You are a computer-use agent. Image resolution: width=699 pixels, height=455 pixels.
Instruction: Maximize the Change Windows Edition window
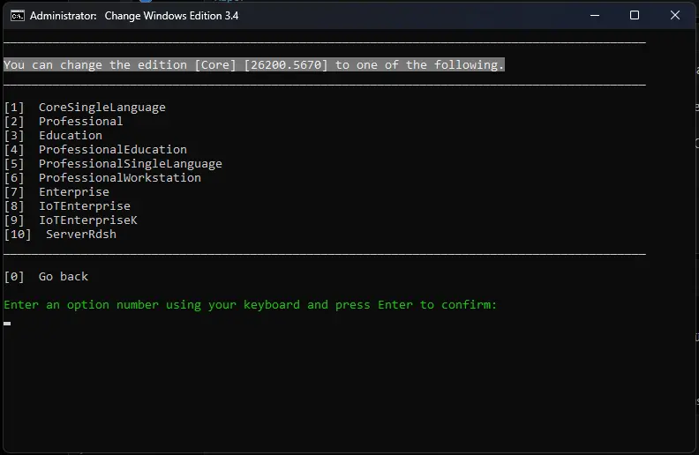[x=635, y=16]
